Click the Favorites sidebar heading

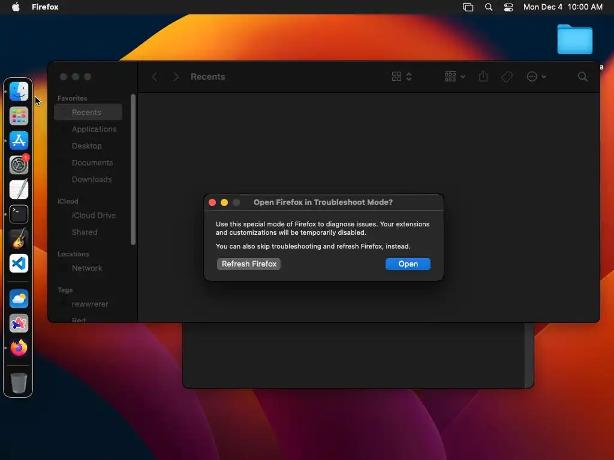[x=73, y=98]
